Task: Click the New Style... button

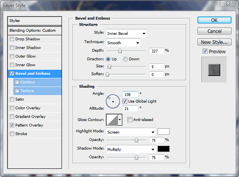Action: tap(214, 42)
